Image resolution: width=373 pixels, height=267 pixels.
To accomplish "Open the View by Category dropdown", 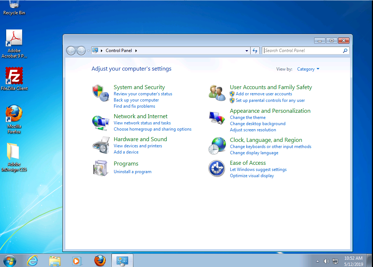I will (308, 69).
